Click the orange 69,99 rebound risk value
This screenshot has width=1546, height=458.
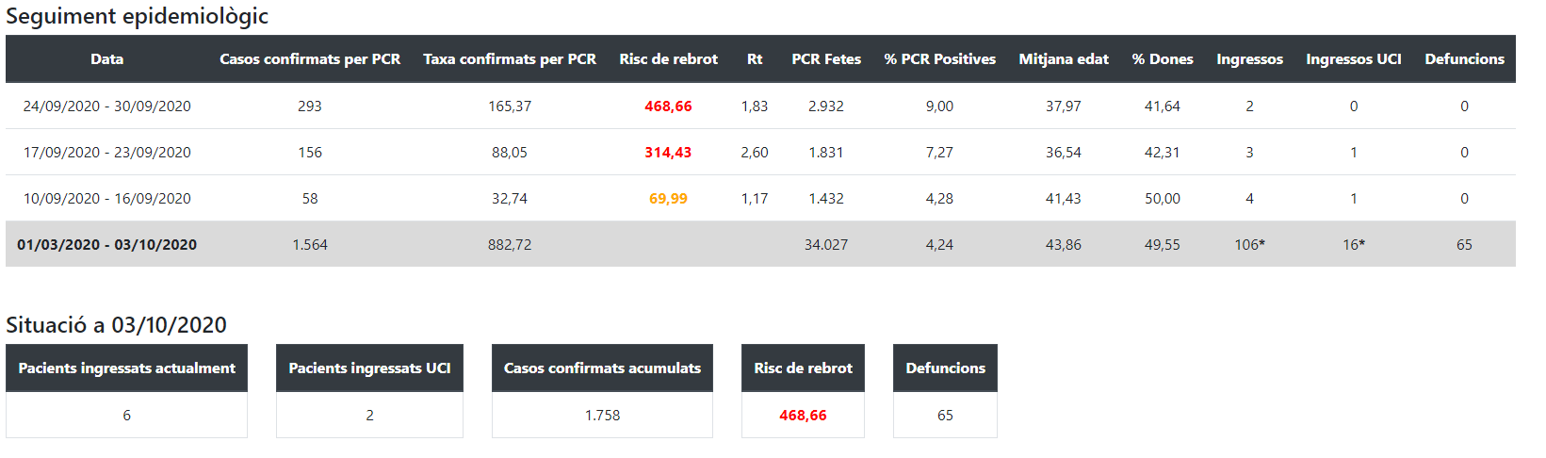point(668,199)
